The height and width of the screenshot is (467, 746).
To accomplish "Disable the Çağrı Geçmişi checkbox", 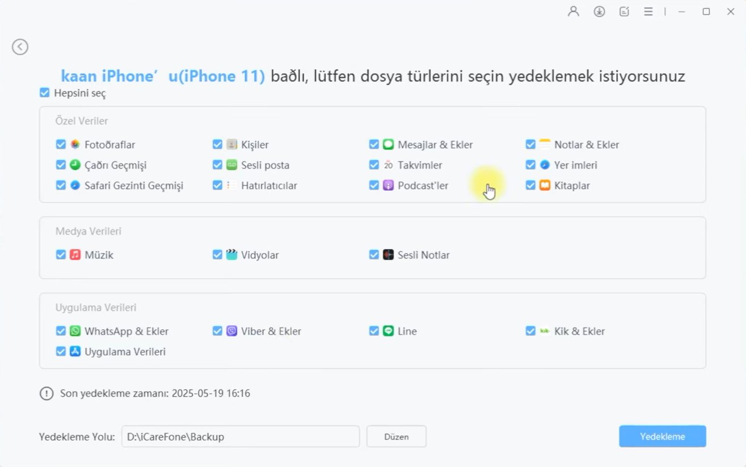I will pyautogui.click(x=61, y=165).
